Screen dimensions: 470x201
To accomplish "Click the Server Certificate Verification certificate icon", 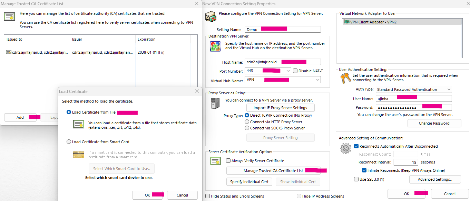I will (215, 161).
